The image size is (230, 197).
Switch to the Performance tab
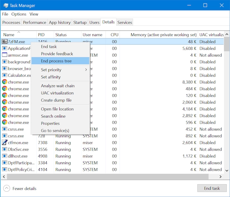click(35, 22)
